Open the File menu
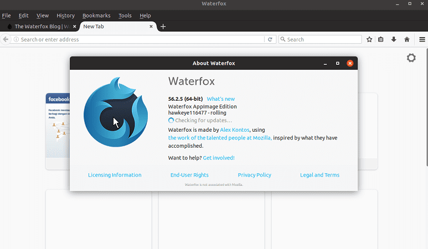The height and width of the screenshot is (249, 428). point(6,15)
